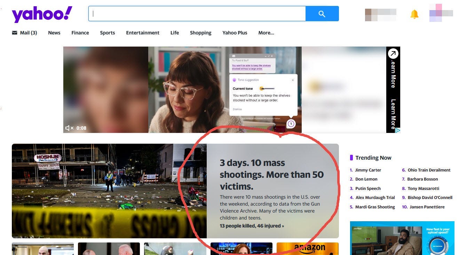Click trending topic Tony Massarotti
This screenshot has height=255, width=459.
[423, 189]
